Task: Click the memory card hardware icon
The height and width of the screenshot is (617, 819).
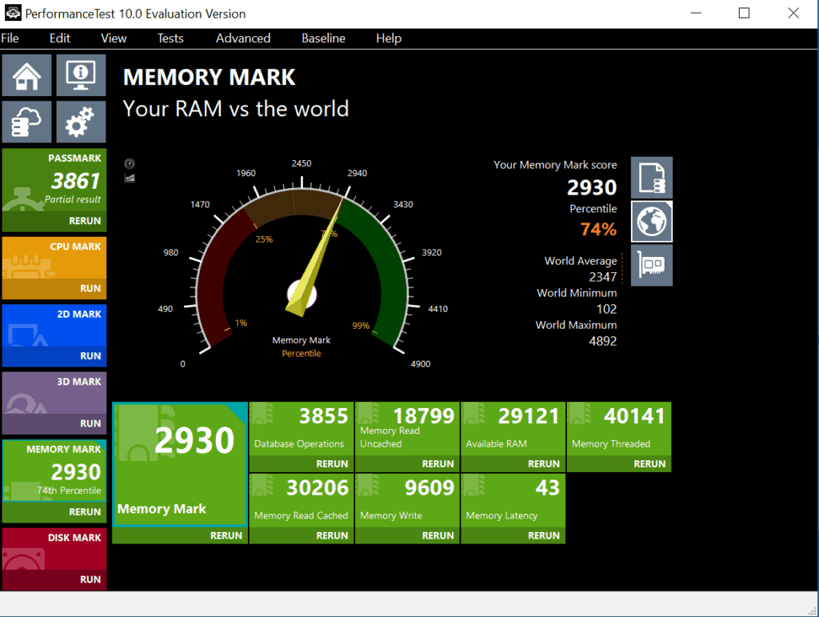Action: click(651, 266)
